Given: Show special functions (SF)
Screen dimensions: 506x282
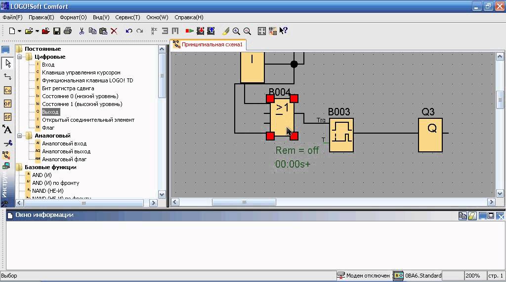Looking at the screenshot, I should 8,116.
